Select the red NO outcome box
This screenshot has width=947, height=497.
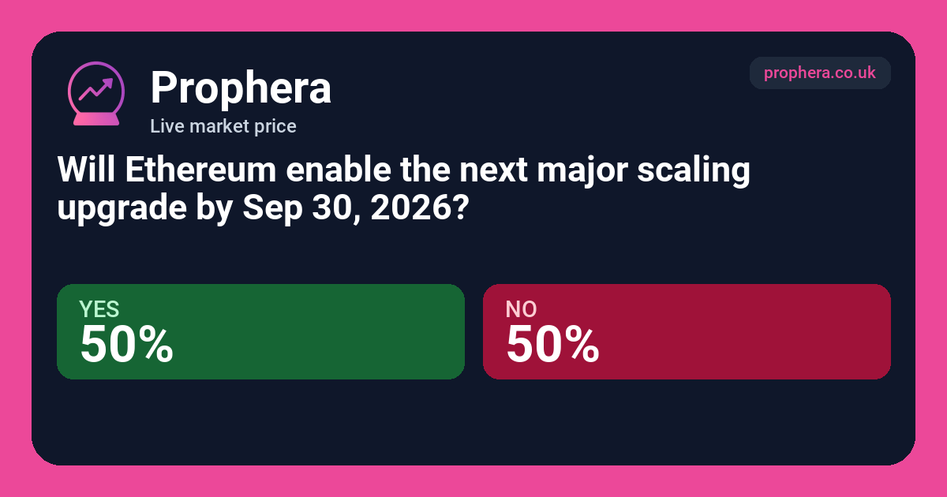coord(687,331)
